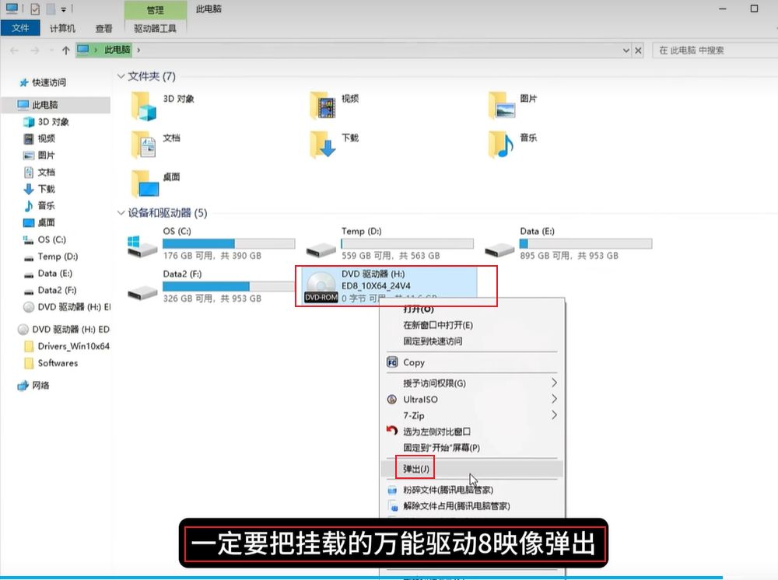This screenshot has height=580, width=778.
Task: Open the OS (C:) drive icon
Action: click(x=142, y=245)
